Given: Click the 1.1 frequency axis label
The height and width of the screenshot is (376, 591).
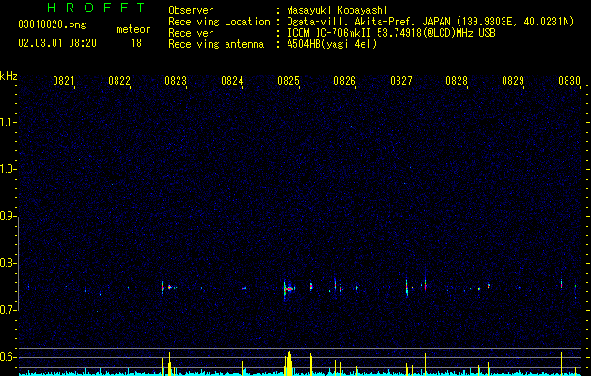Looking at the screenshot, I should [x=8, y=122].
